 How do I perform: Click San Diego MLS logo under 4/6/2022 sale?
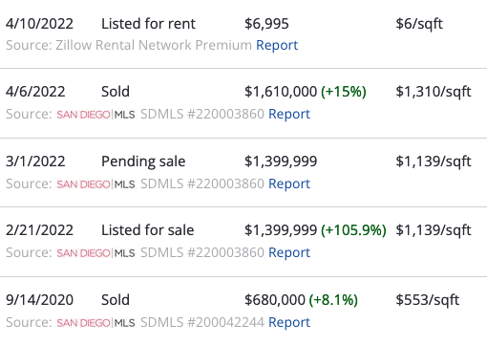[95, 115]
